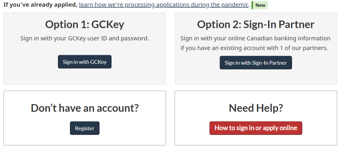
Task: Click the green bar left of the New badge
Action: pos(252,5)
